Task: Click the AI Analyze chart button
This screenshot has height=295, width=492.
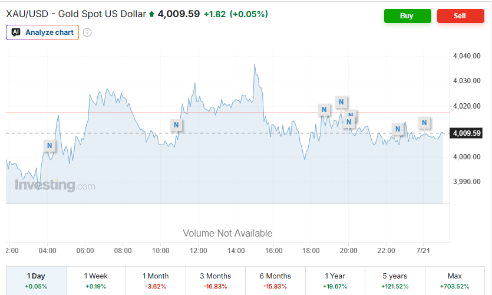Action: 42,32
